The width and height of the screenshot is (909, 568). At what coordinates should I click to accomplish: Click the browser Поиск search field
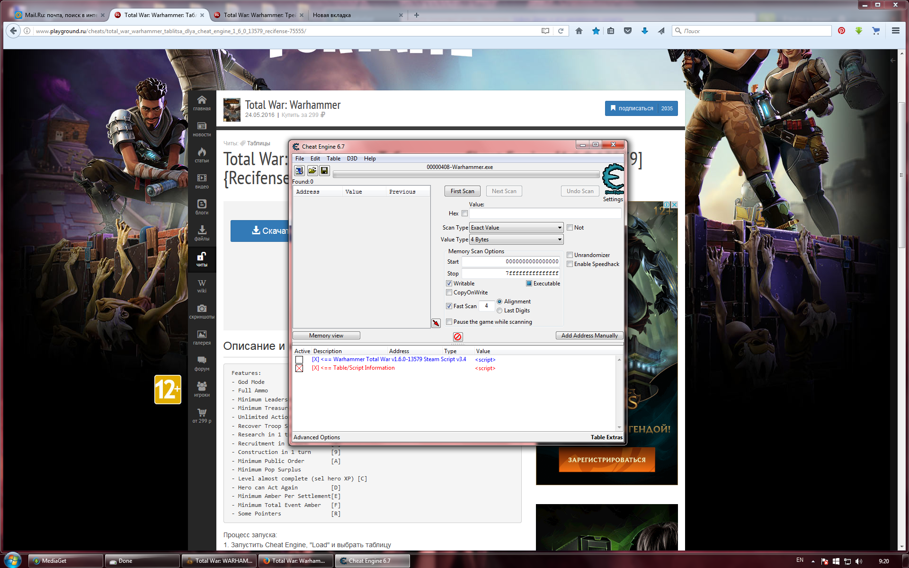(752, 31)
